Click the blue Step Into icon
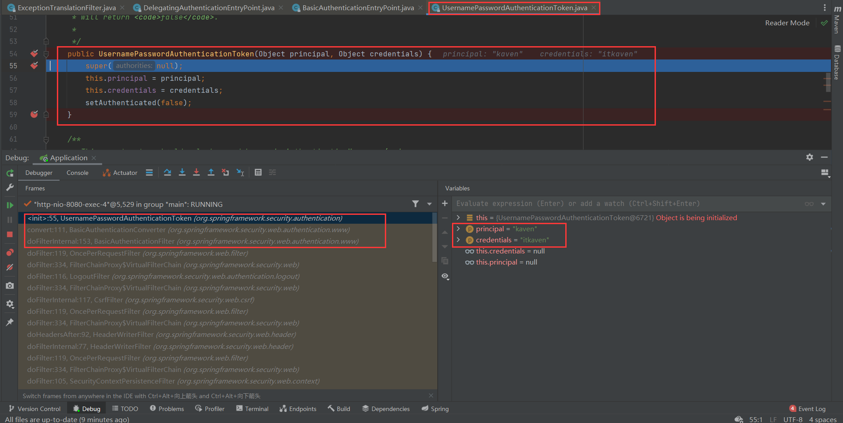This screenshot has height=423, width=843. coord(182,173)
